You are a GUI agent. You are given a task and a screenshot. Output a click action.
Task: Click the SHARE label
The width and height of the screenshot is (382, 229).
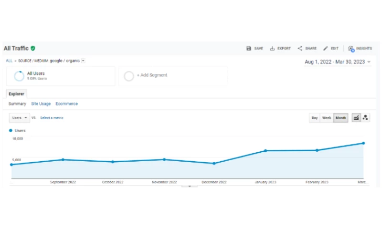click(311, 49)
